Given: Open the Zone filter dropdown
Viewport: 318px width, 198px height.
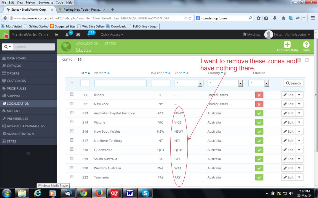Looking at the screenshot, I should tap(188, 83).
